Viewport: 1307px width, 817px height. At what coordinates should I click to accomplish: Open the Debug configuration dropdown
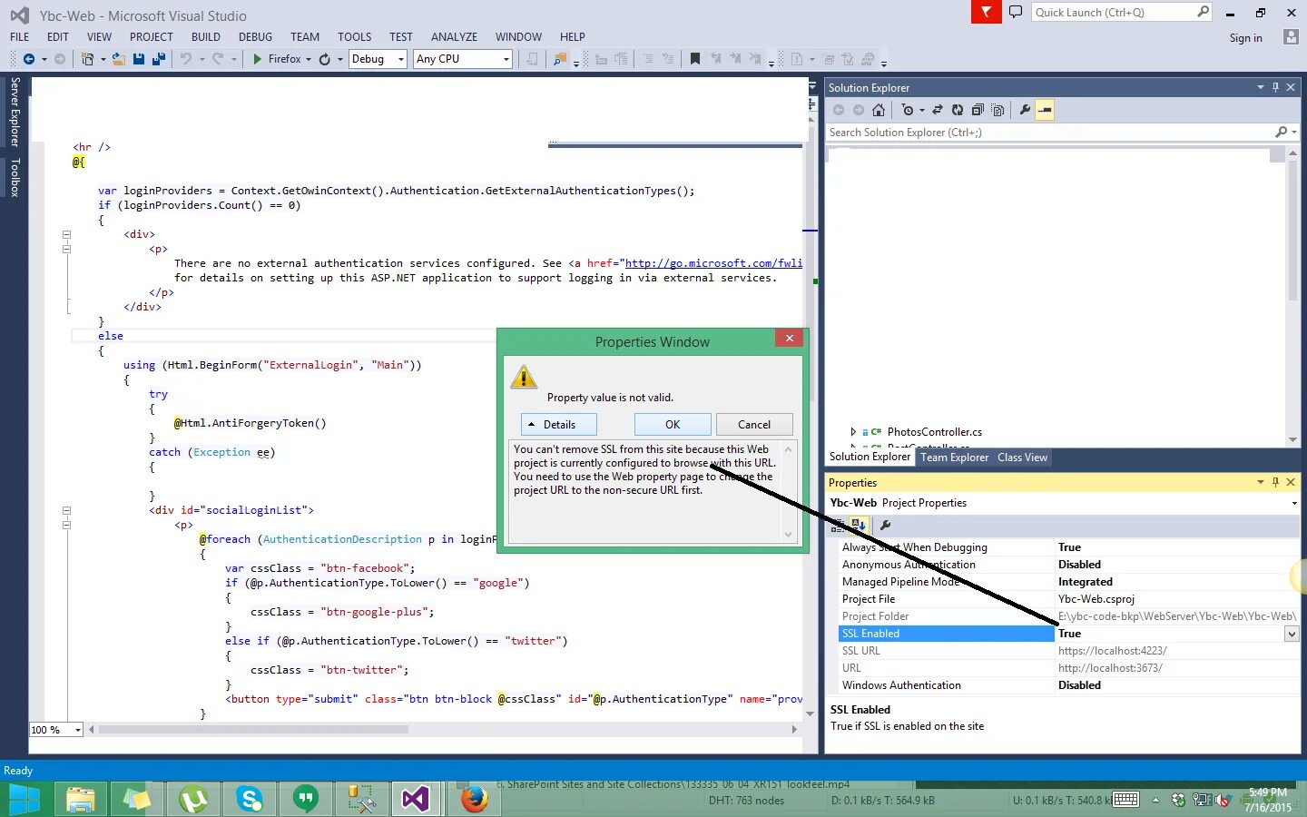coord(401,59)
